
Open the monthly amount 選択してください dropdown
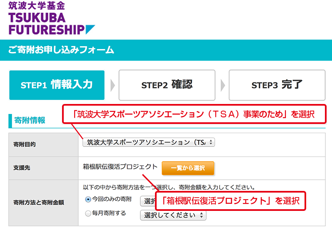(x=173, y=215)
